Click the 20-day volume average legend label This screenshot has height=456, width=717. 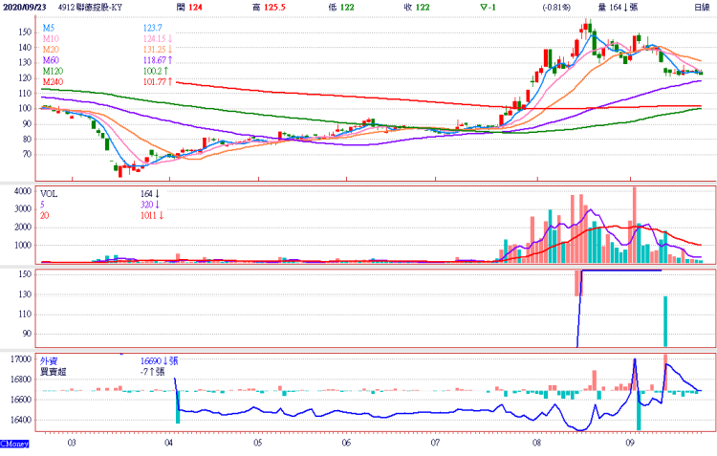click(45, 215)
